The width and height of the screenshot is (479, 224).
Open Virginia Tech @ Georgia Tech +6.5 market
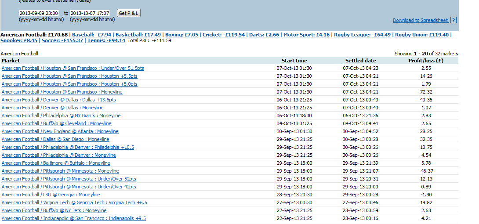tap(74, 203)
